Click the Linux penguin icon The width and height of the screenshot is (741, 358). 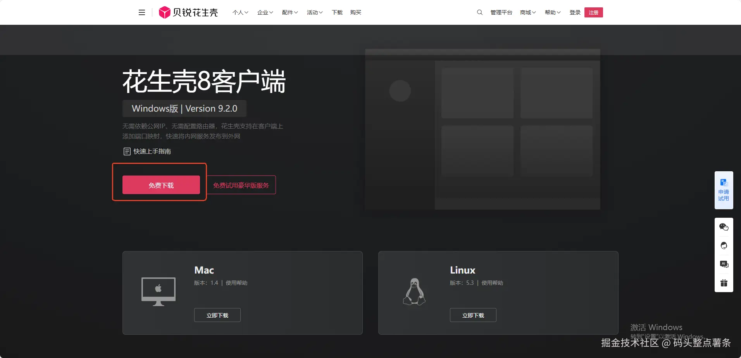point(414,291)
